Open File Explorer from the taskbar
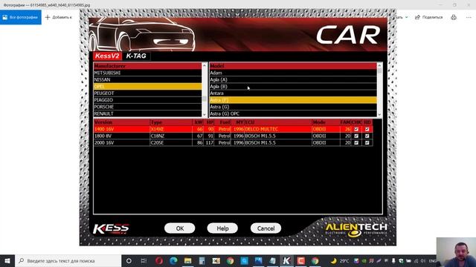 click(187, 260)
